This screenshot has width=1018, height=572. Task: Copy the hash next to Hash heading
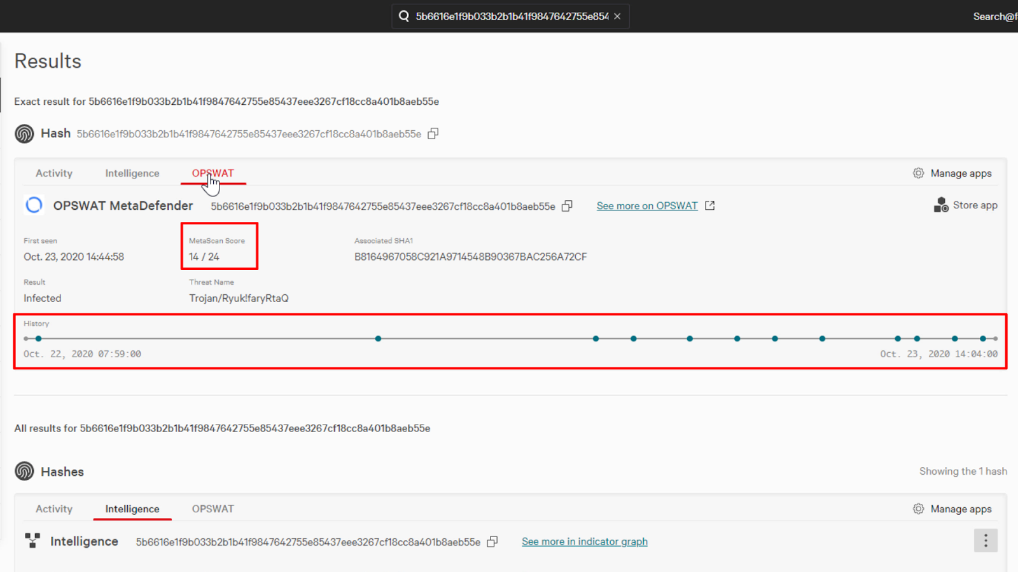click(x=433, y=133)
